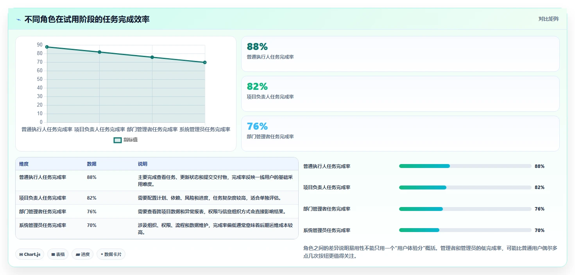Click the 76% data card value
The height and width of the screenshot is (275, 575).
click(257, 127)
